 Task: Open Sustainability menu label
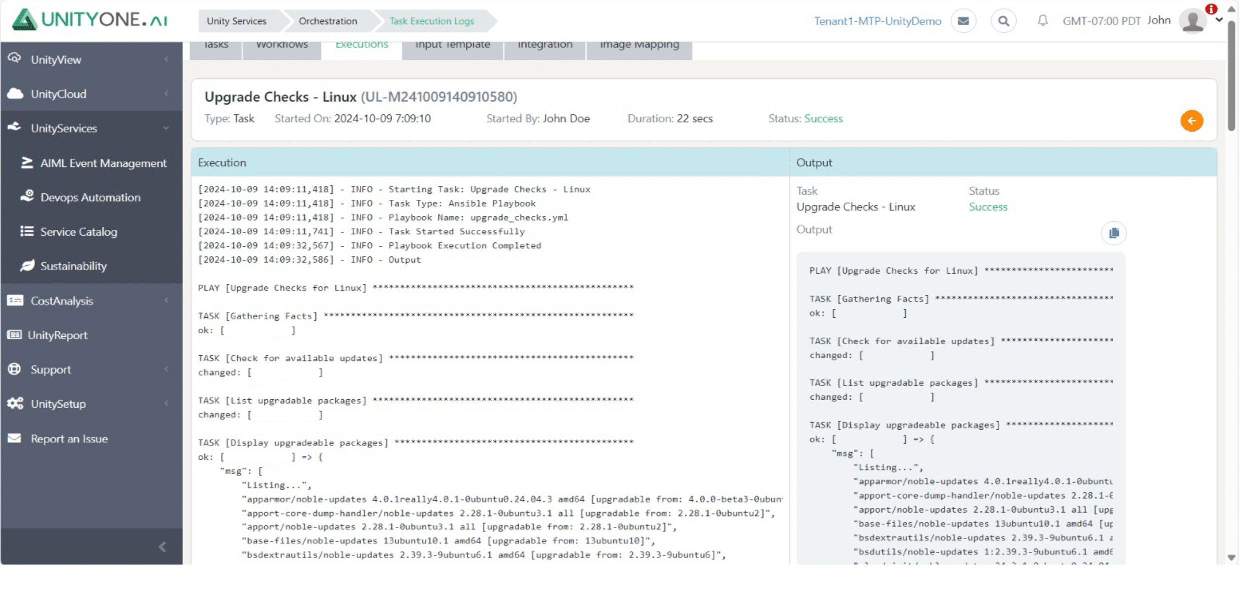(x=73, y=266)
